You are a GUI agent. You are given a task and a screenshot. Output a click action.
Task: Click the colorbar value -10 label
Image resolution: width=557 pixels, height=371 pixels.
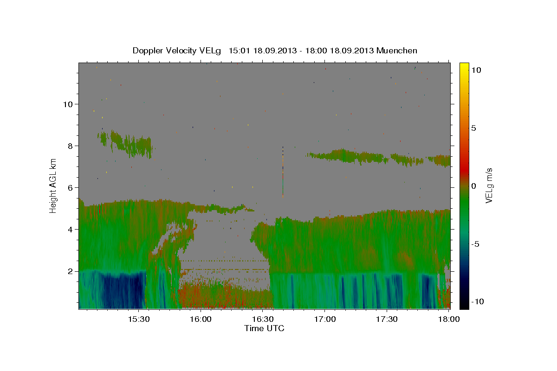pos(477,301)
